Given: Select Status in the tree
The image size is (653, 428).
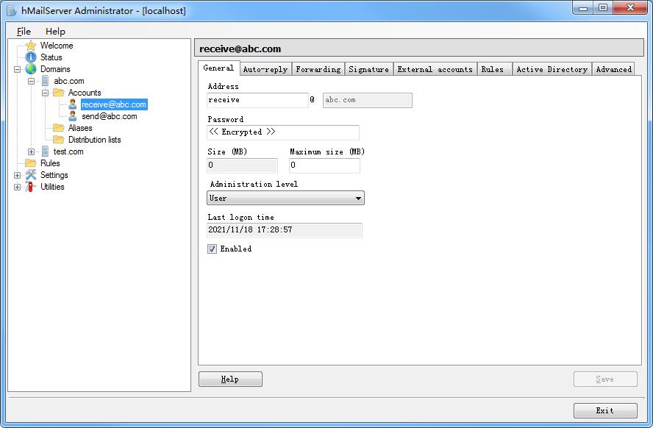Looking at the screenshot, I should coord(51,57).
